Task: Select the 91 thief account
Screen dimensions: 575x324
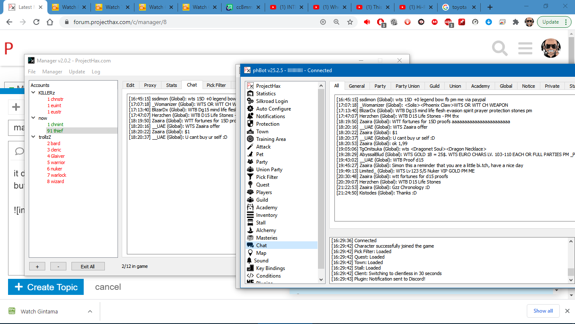Action: tap(55, 131)
